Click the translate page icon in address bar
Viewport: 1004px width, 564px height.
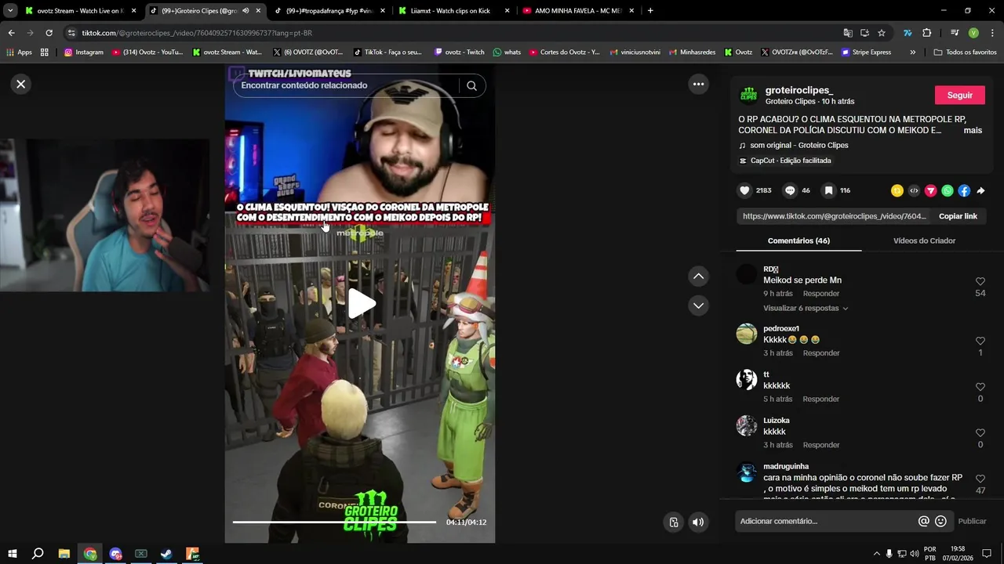pos(848,33)
